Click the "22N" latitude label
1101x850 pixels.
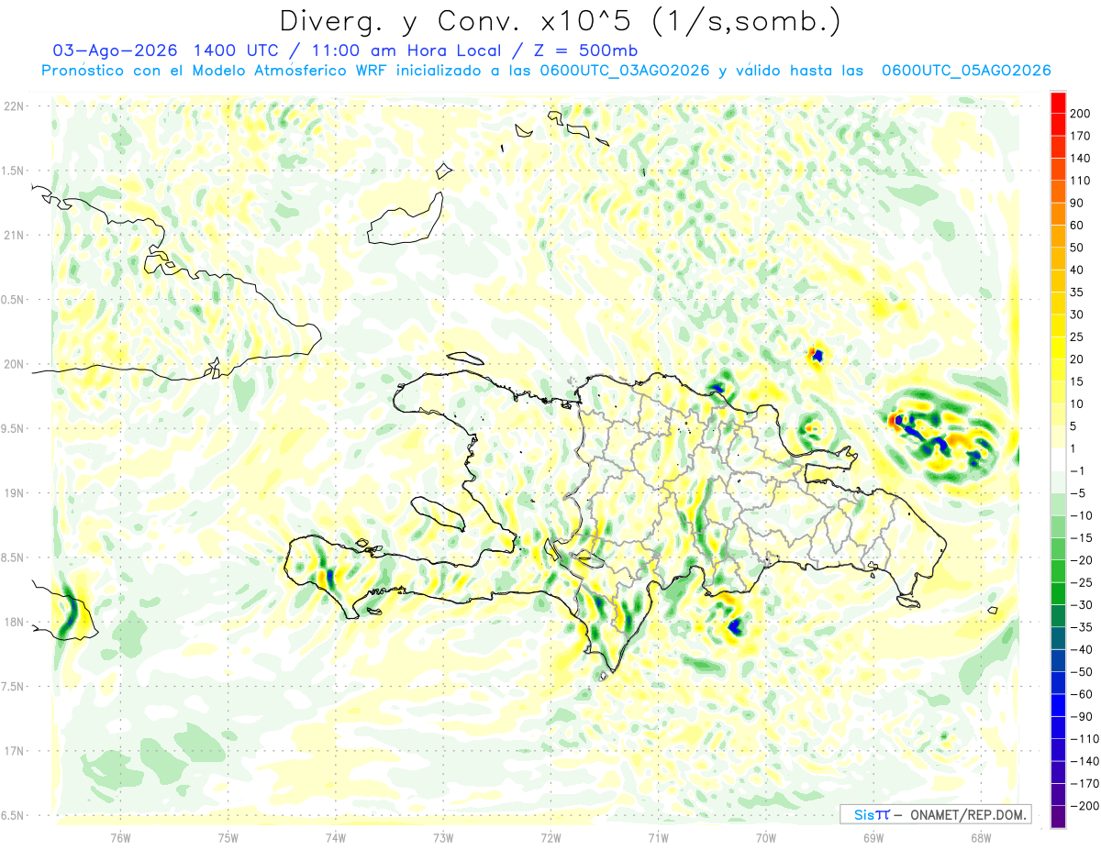[x=13, y=106]
